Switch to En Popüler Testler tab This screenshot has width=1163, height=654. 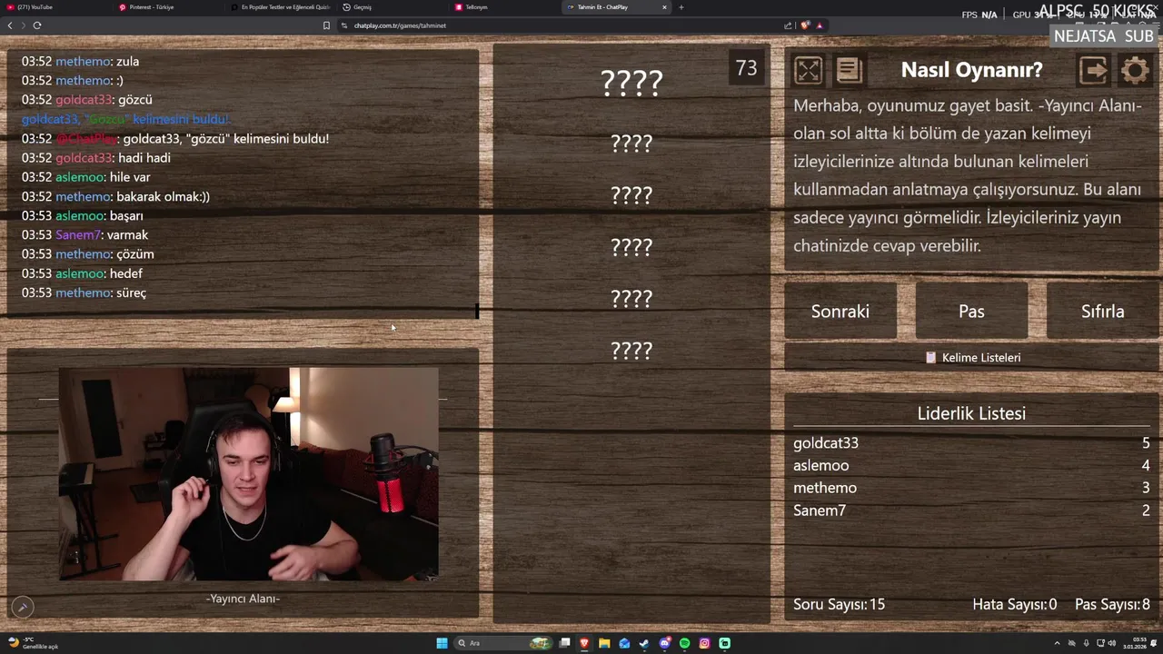(x=280, y=7)
